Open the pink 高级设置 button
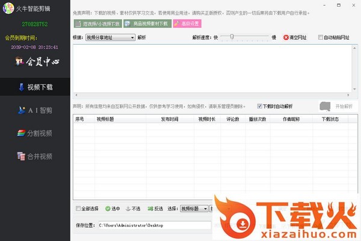Image resolution: width=361 pixels, height=241 pixels. (x=187, y=23)
